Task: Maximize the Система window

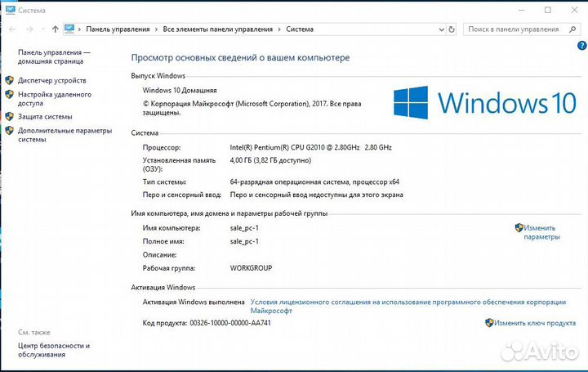Action: (x=548, y=10)
